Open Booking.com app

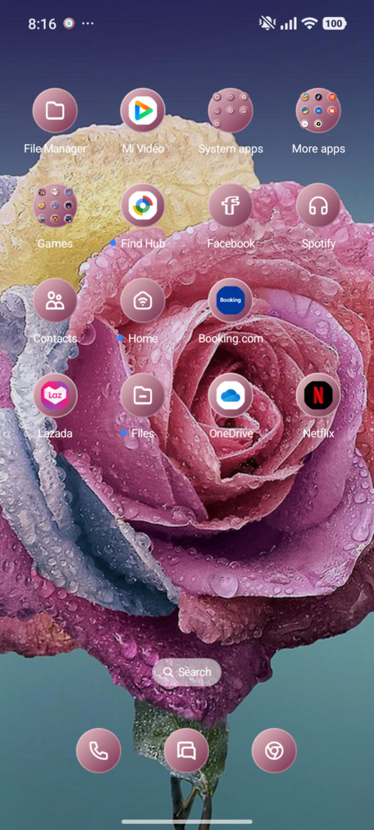(231, 300)
